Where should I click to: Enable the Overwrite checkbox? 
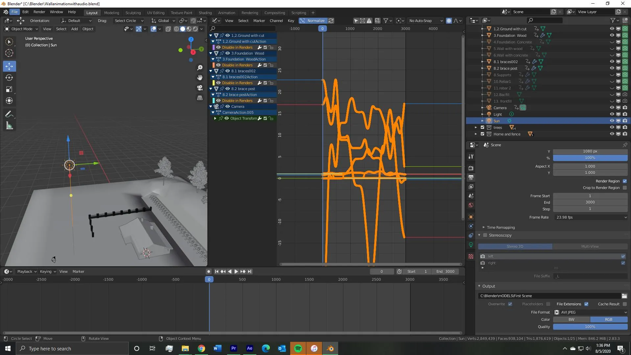[x=510, y=304]
